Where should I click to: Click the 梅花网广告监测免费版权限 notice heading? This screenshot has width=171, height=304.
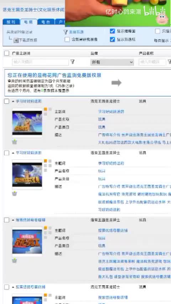(55, 75)
